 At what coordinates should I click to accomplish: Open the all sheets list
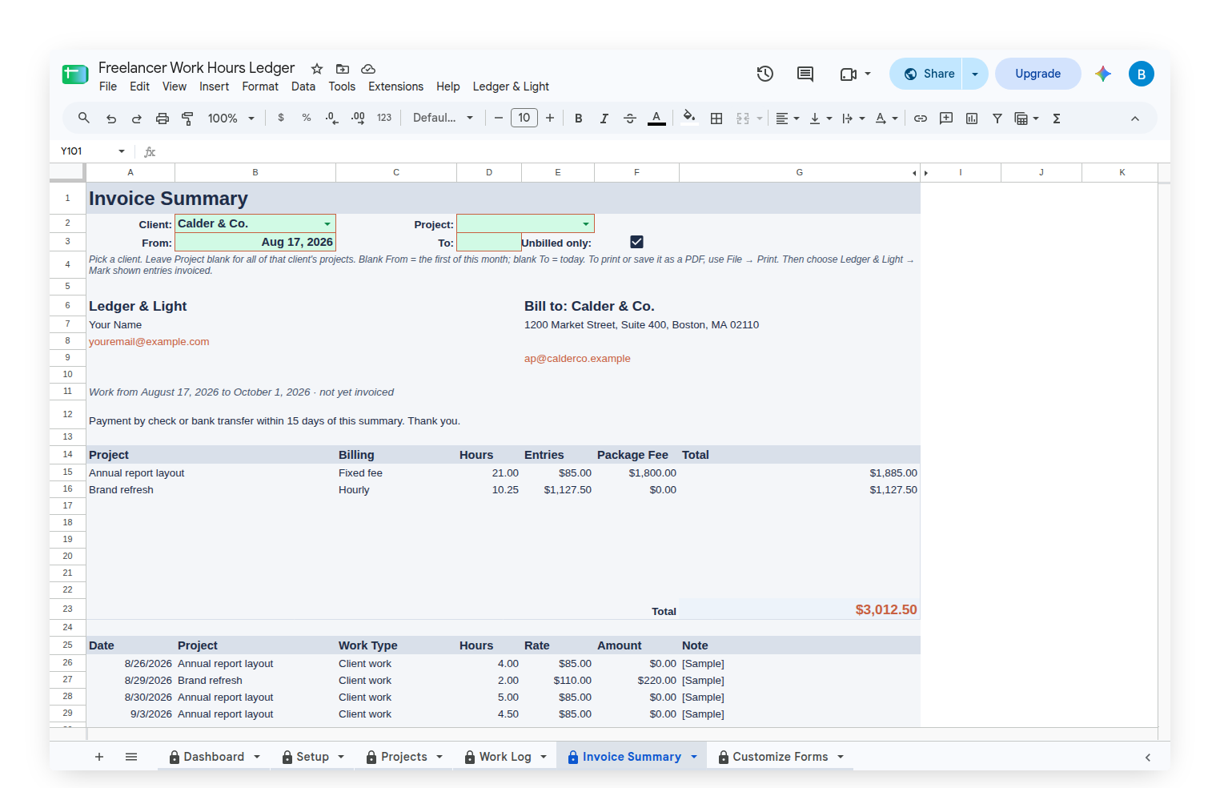click(x=131, y=757)
